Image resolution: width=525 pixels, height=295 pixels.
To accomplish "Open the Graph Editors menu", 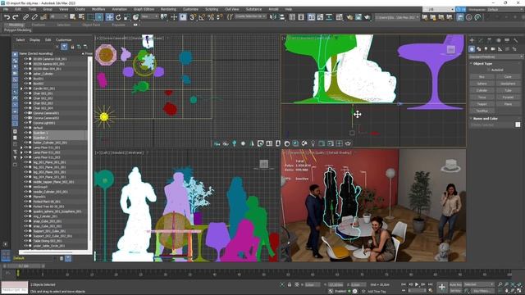I will pyautogui.click(x=144, y=9).
